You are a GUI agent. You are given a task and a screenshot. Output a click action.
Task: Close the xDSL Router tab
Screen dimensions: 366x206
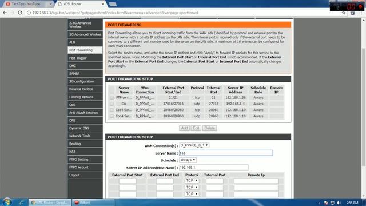[x=103, y=4]
